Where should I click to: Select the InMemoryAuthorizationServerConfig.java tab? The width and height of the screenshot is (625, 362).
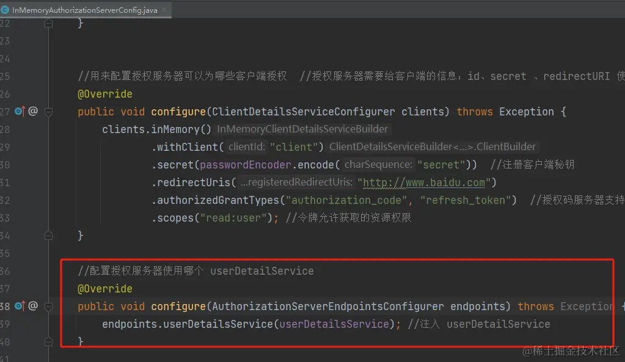85,10
